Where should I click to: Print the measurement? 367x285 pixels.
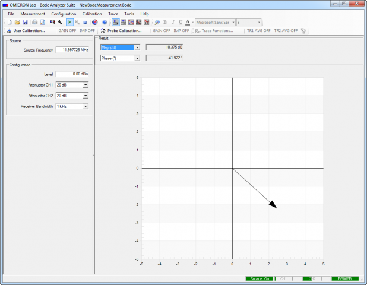pos(34,22)
